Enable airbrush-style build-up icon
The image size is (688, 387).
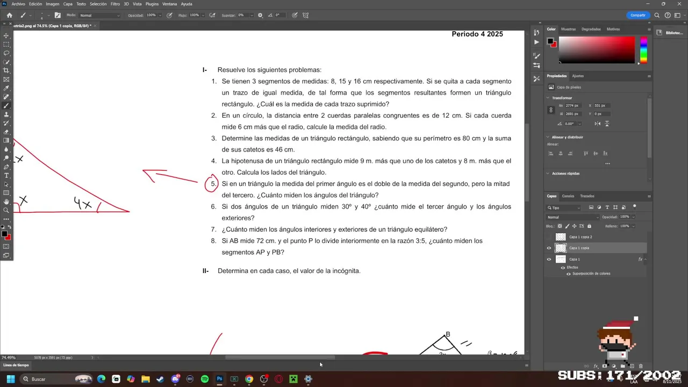[x=213, y=15]
